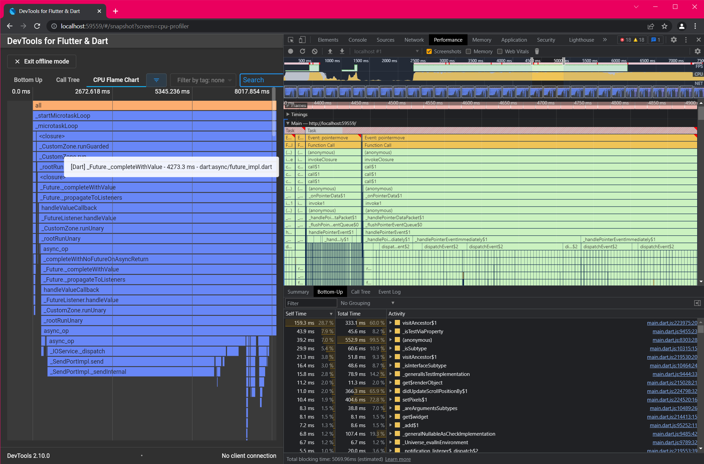Click the trash collect garbage icon
Viewport: 704px width, 464px height.
click(537, 51)
